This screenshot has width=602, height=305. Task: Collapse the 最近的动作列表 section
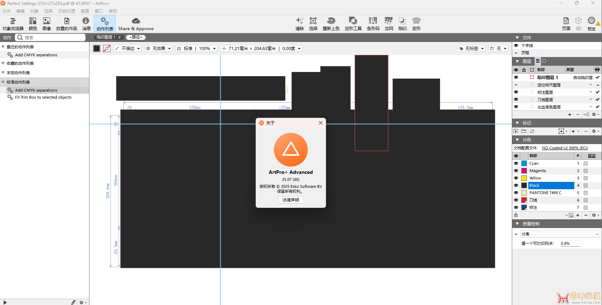[x=3, y=47]
